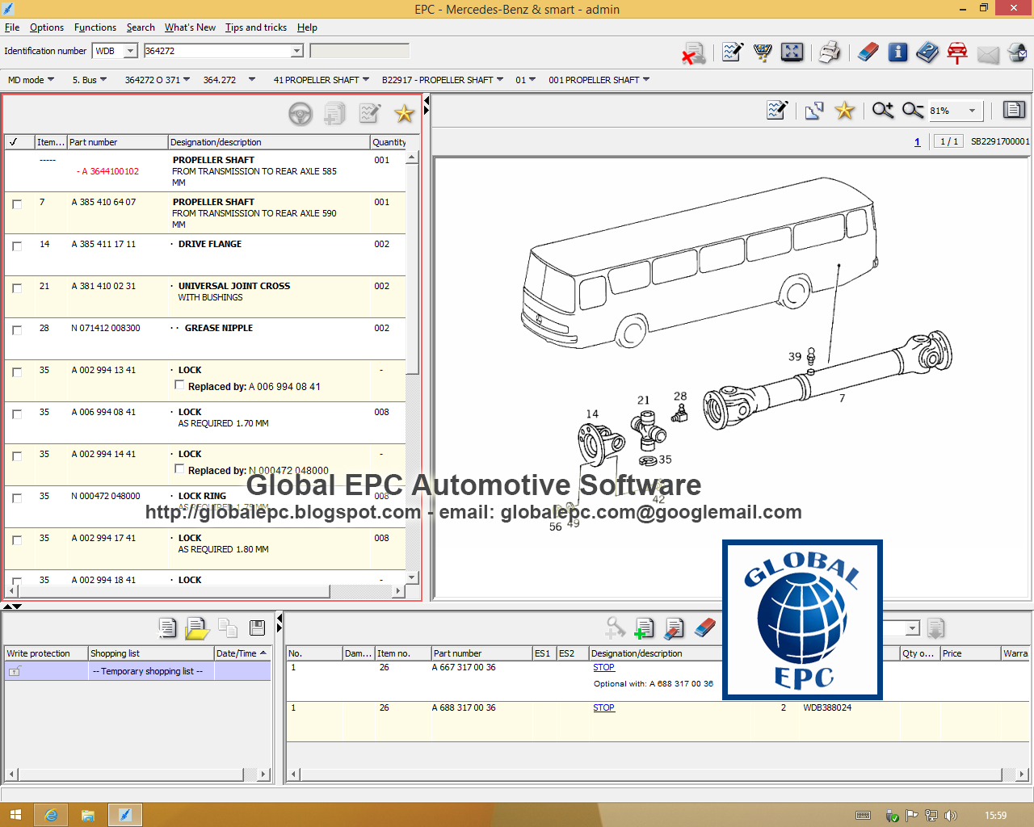Open the File menu

point(12,27)
